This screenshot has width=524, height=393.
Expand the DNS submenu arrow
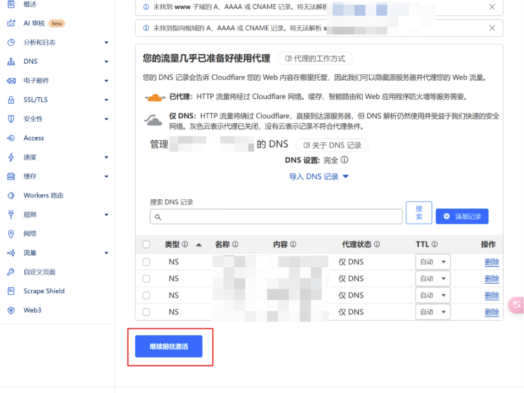tap(106, 61)
